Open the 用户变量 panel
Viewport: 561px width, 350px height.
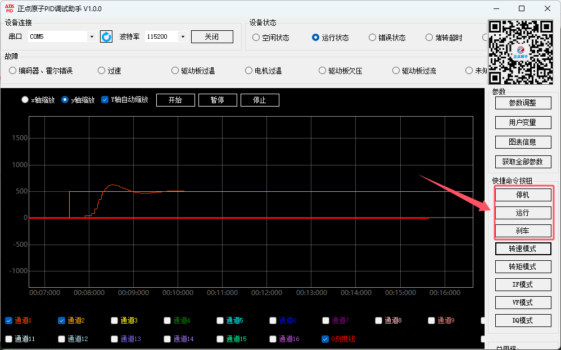point(523,122)
